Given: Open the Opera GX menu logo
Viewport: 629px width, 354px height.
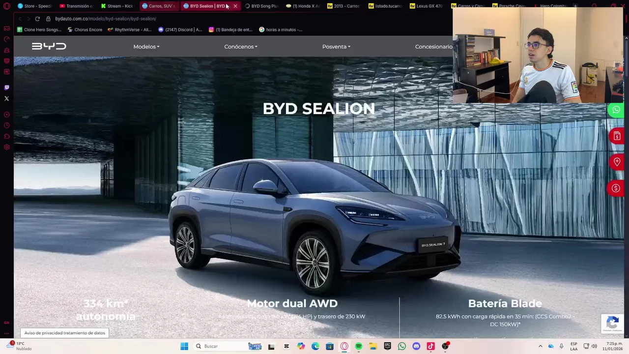Looking at the screenshot, I should pos(6,6).
